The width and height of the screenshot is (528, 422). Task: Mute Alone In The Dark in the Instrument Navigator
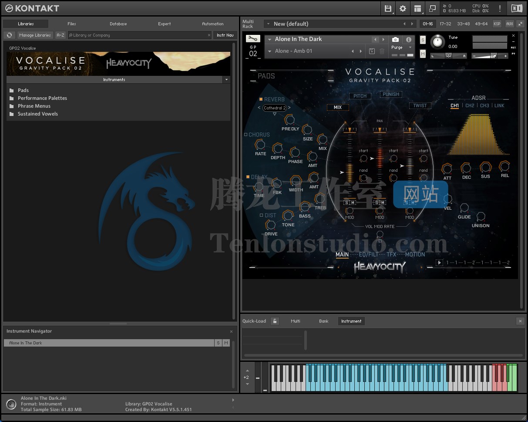coord(225,343)
